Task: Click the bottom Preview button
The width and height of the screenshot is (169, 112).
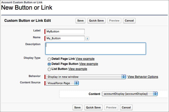Action: pos(111,107)
